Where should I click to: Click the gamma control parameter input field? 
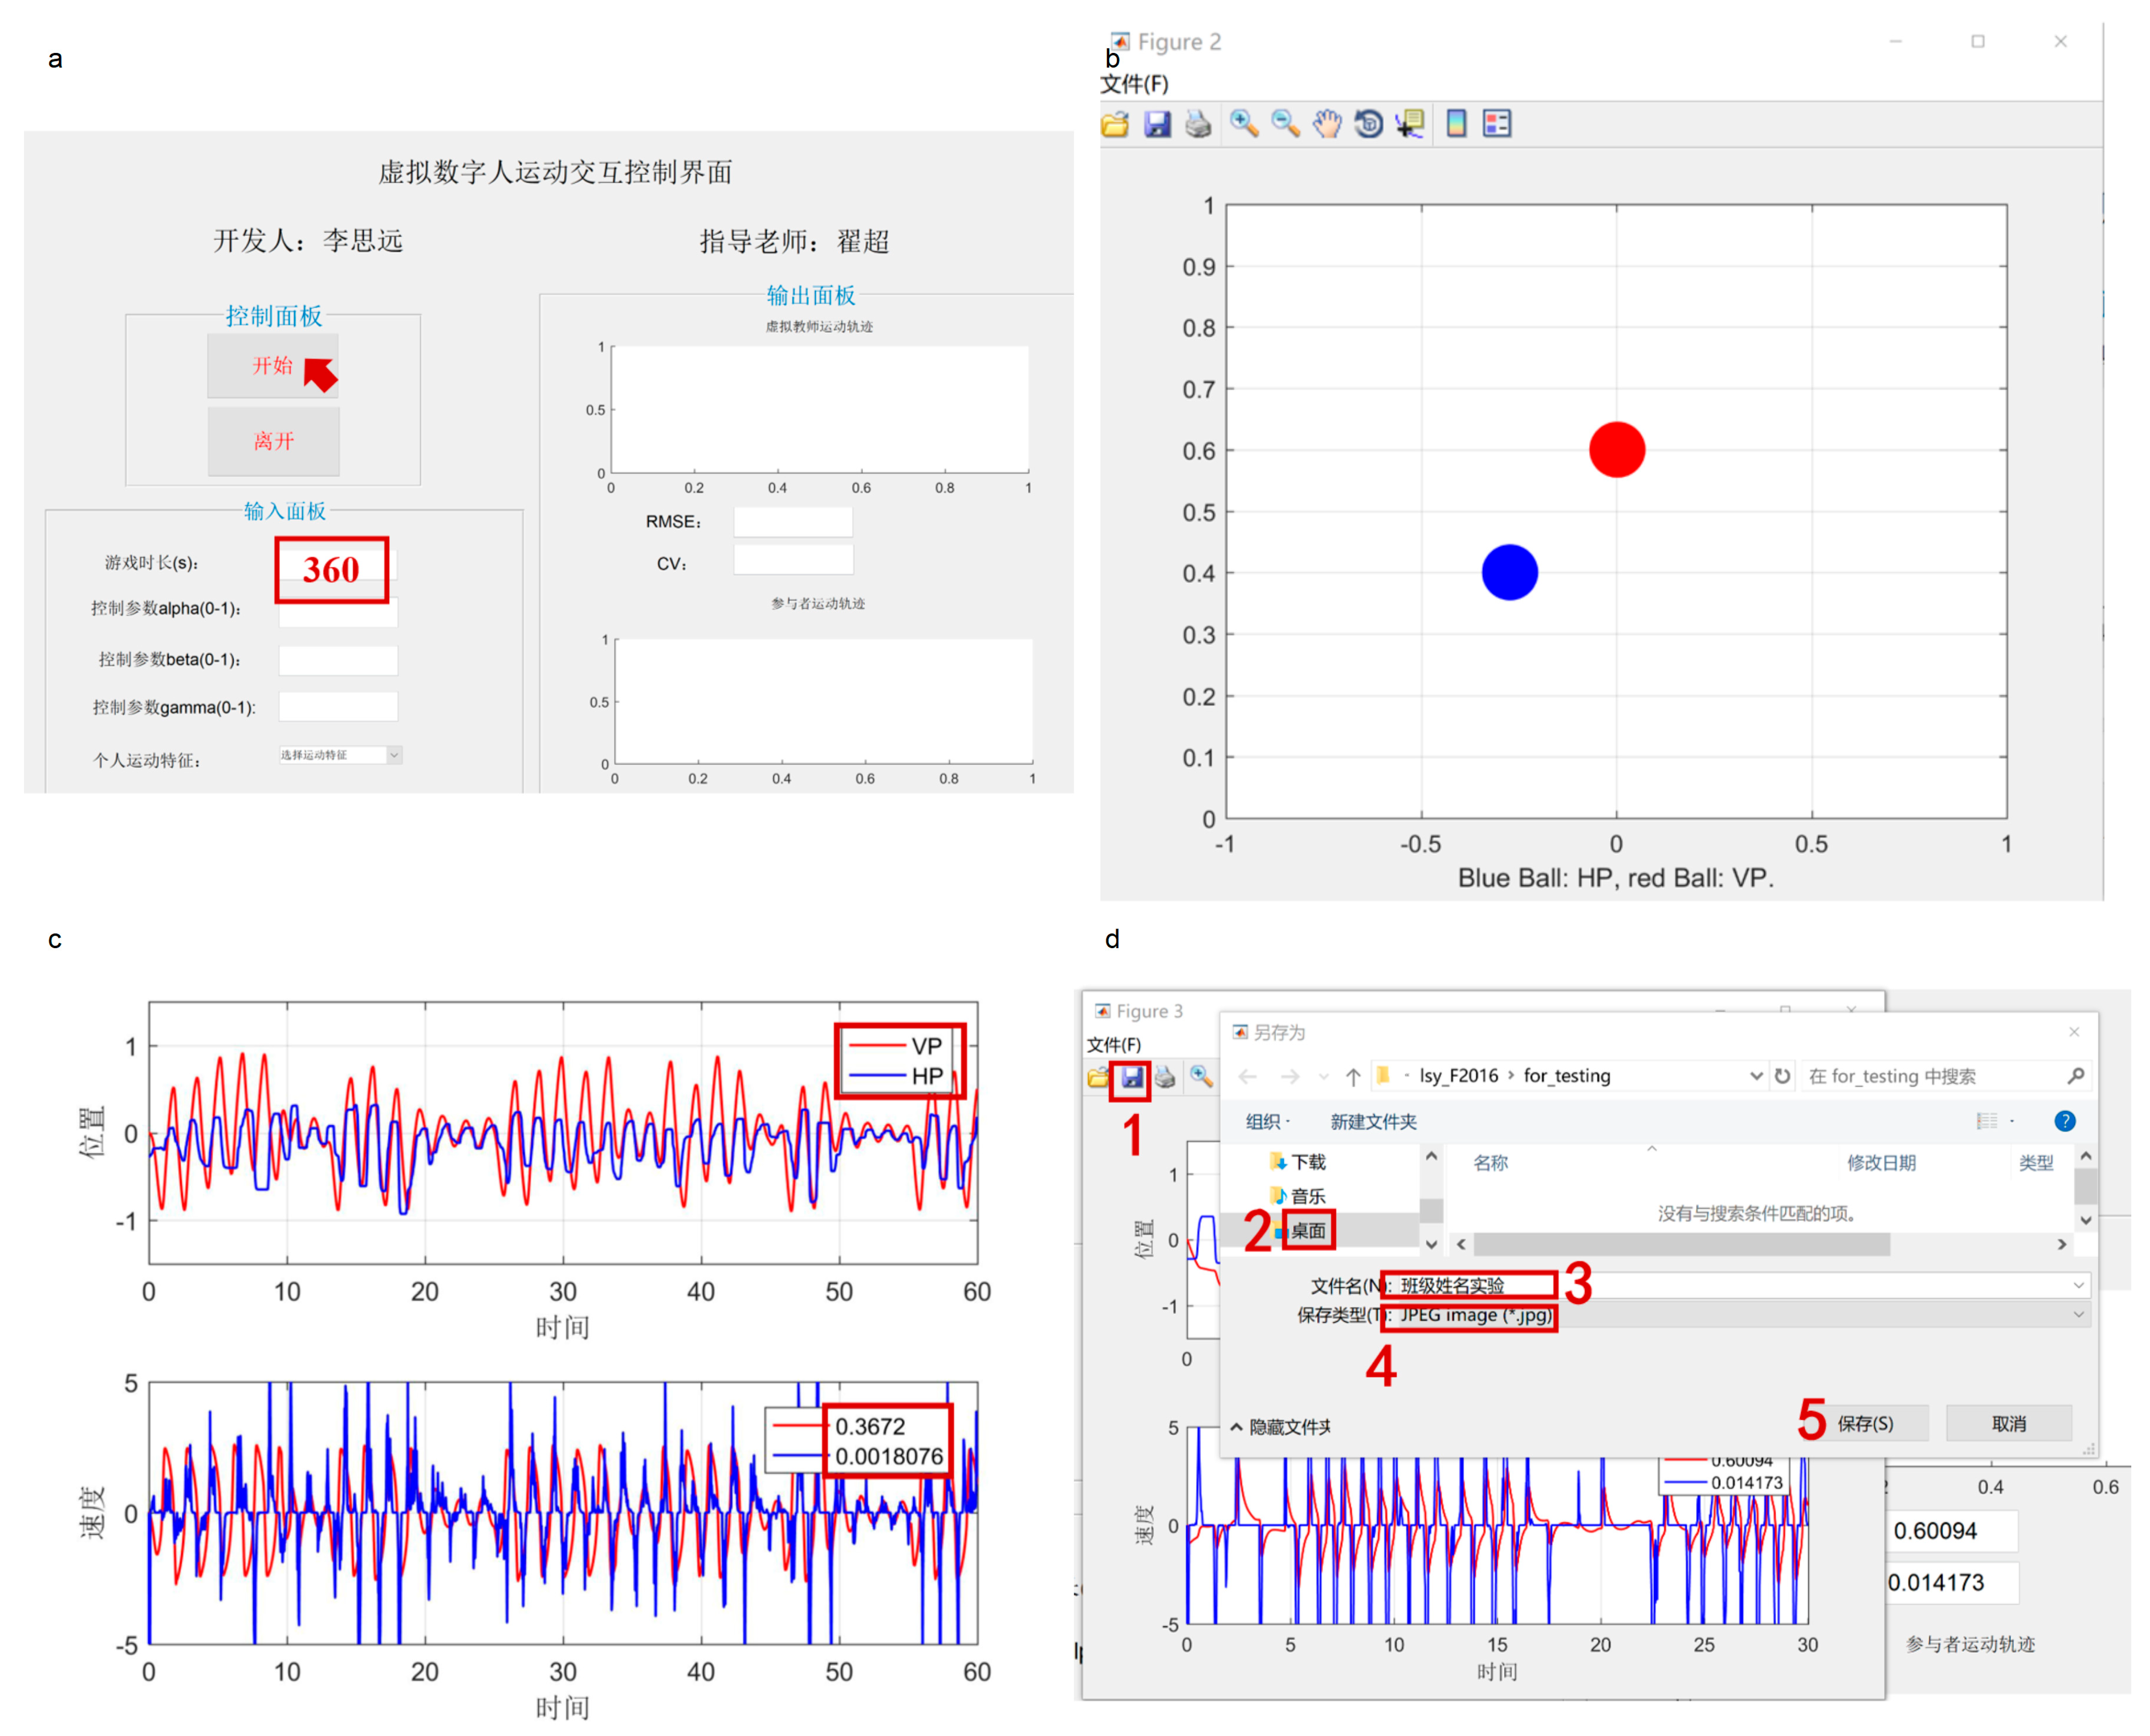(x=338, y=706)
